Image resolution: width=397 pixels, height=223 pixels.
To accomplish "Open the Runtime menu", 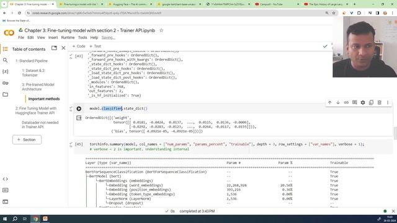I will pos(68,37).
